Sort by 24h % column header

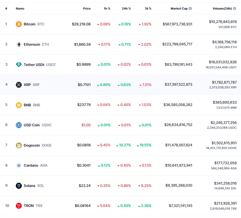click(126, 8)
